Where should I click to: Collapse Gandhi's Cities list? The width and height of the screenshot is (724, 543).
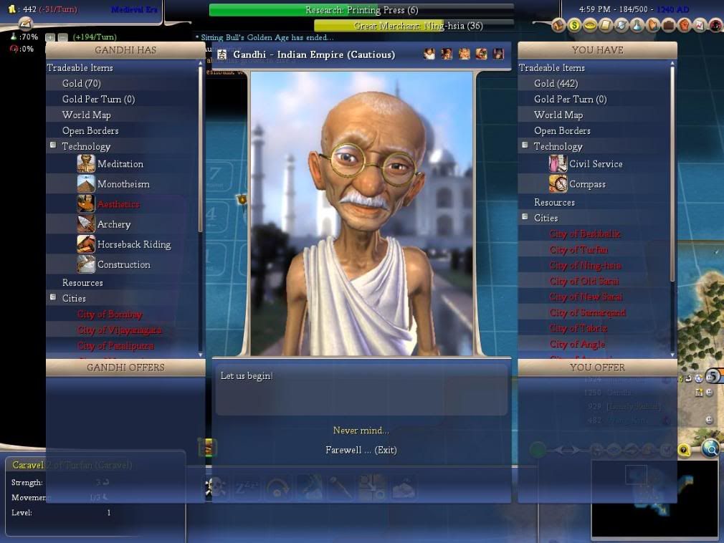[x=53, y=297]
